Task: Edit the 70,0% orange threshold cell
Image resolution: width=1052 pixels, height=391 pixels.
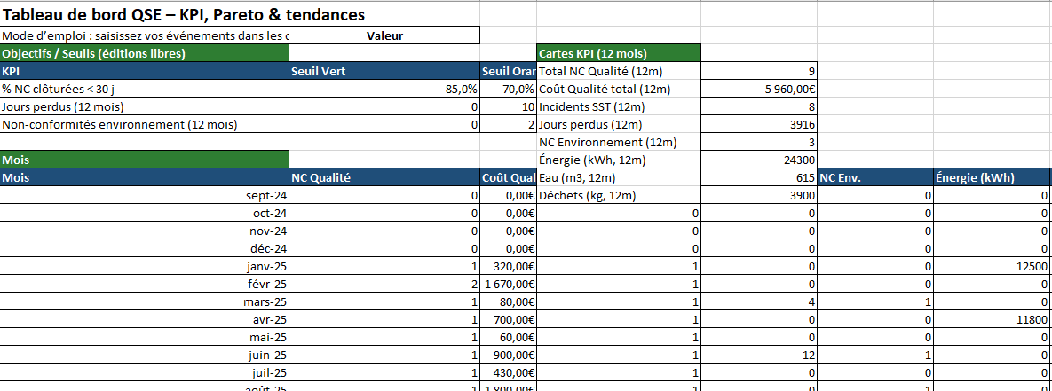Action: (508, 89)
